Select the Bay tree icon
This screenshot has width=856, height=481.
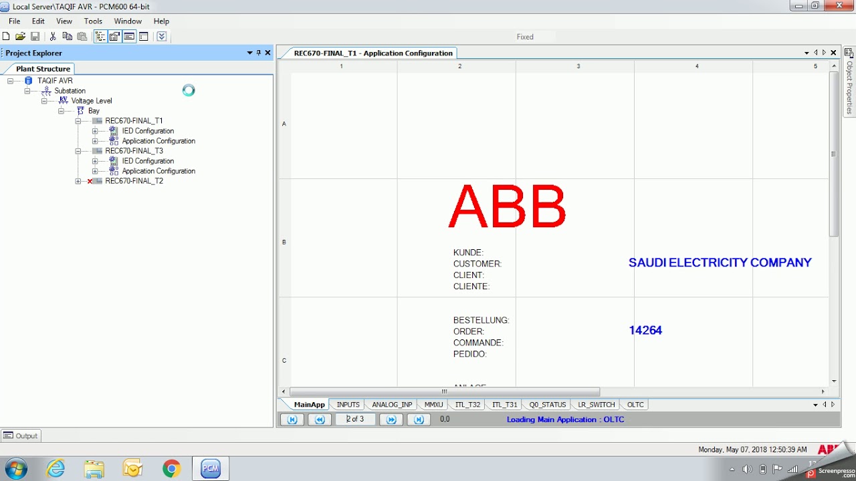click(x=80, y=111)
